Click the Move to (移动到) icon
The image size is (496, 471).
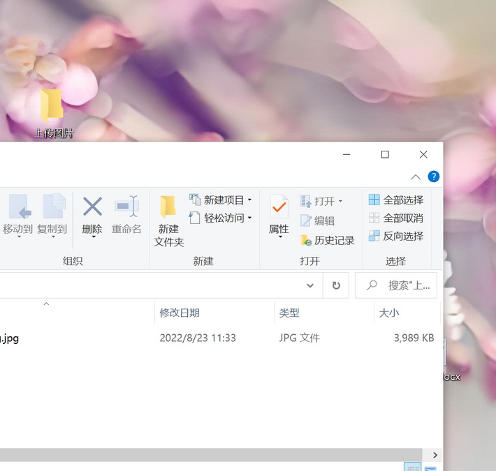point(18,207)
